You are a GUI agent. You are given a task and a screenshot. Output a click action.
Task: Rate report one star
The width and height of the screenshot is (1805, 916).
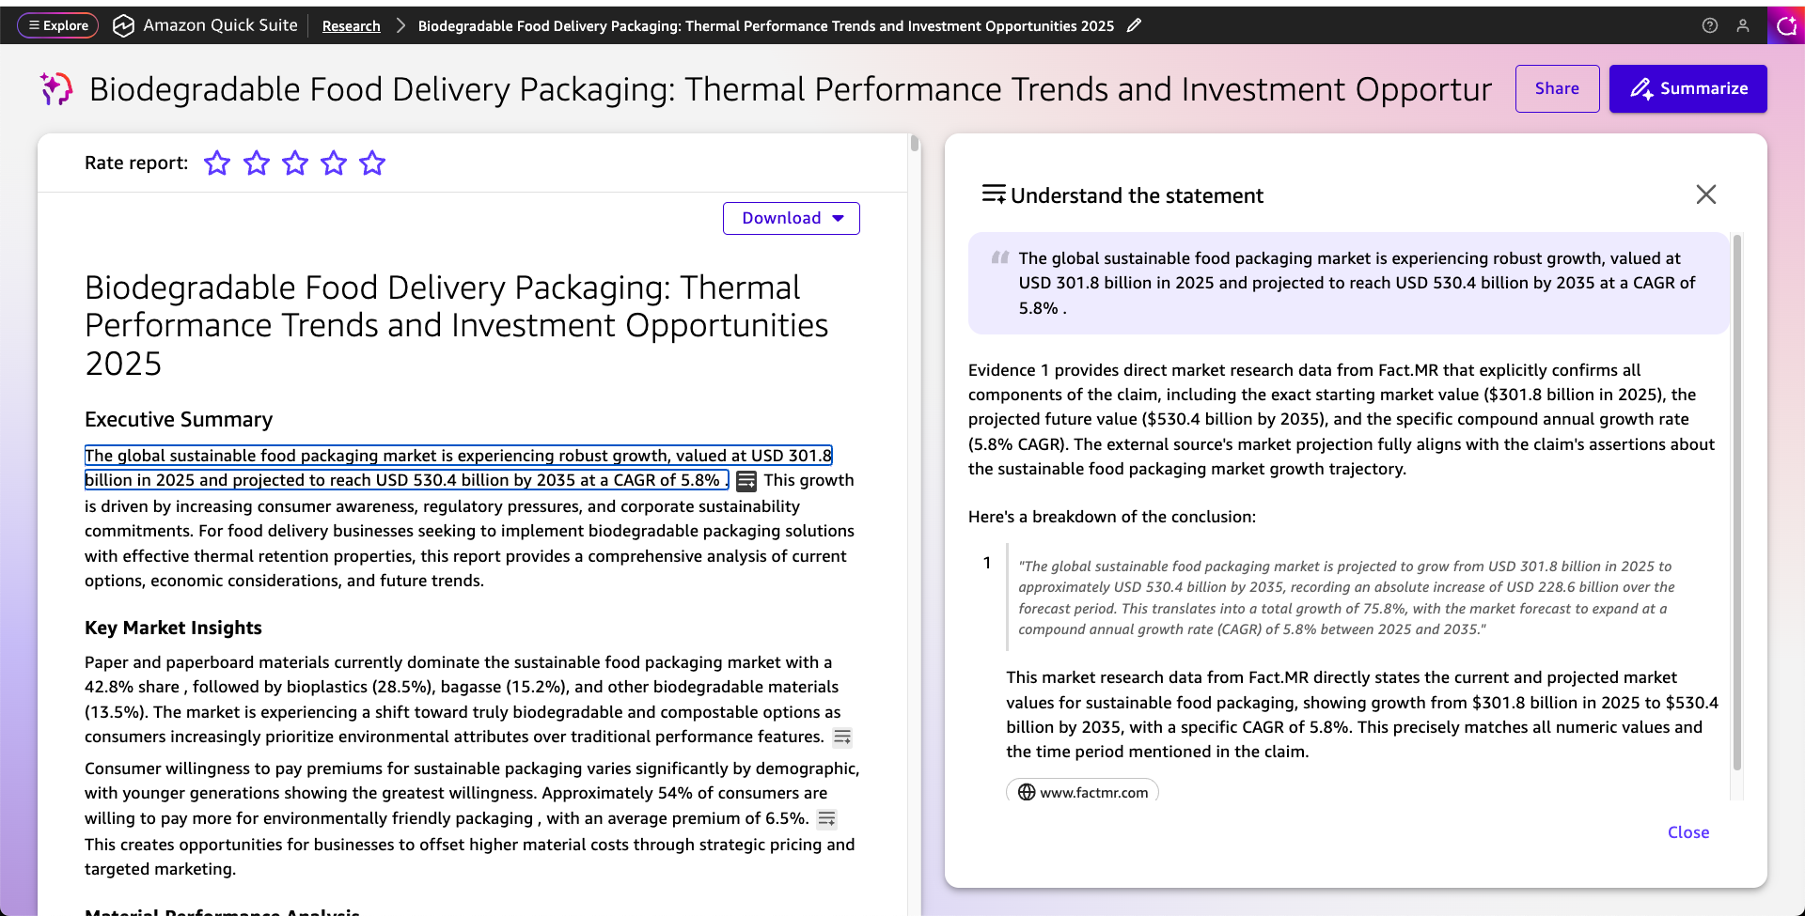pos(217,163)
